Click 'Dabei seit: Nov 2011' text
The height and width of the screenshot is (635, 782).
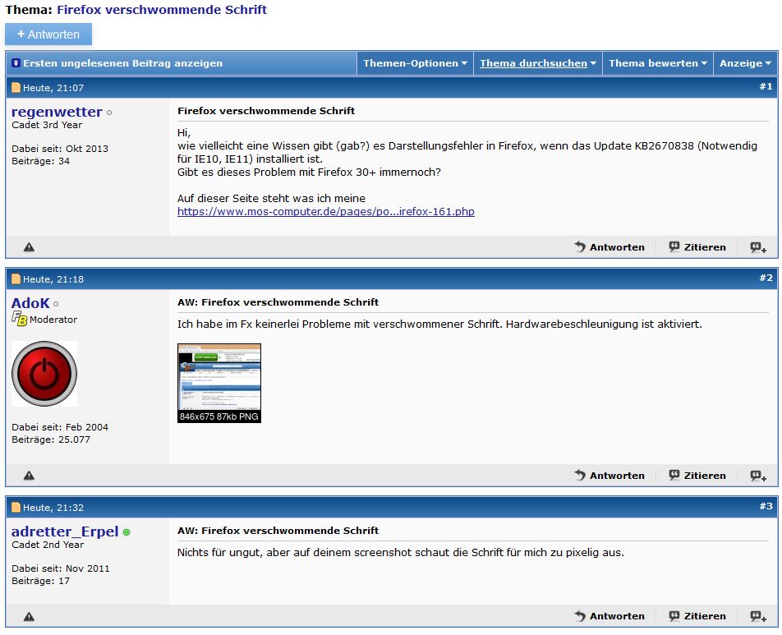pyautogui.click(x=60, y=568)
